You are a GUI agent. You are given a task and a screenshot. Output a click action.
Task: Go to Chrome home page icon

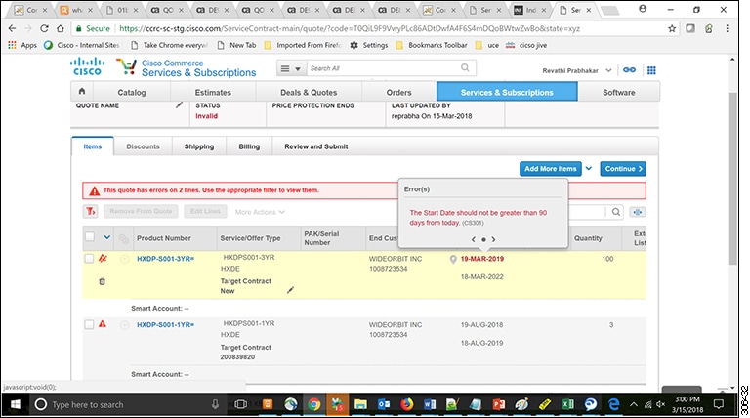pos(61,28)
